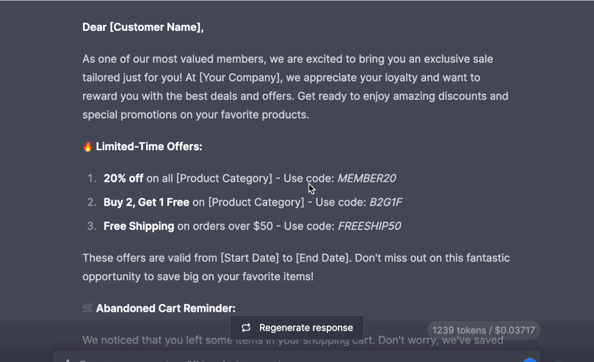Click the MEMBER20 promo code
Screen dimensions: 594x362
click(367, 179)
